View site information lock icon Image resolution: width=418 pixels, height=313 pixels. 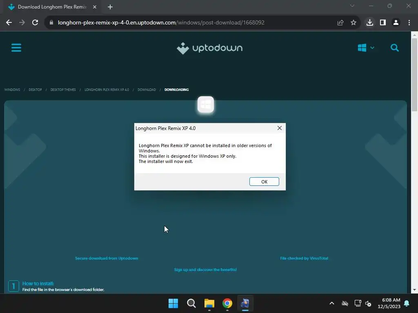(x=51, y=22)
